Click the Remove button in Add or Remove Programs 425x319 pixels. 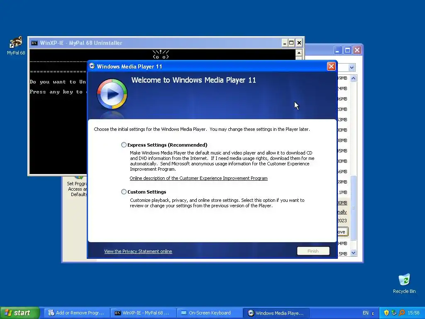pyautogui.click(x=343, y=232)
